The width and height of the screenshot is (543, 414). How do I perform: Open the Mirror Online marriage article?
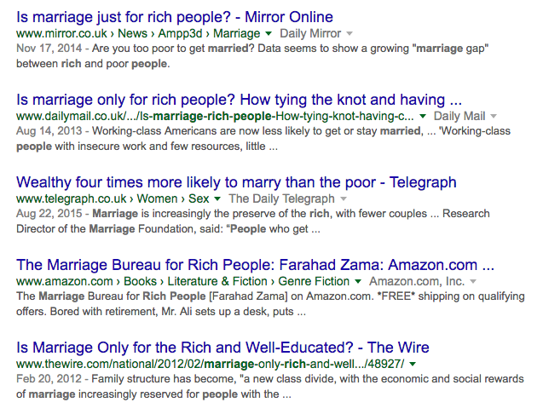pyautogui.click(x=175, y=17)
